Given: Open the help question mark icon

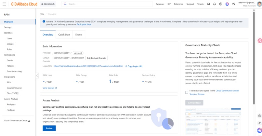Looking at the screenshot, I should tap(221, 4).
